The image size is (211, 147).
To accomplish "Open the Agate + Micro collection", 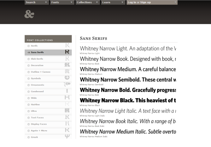I will pyautogui.click(x=48, y=131).
